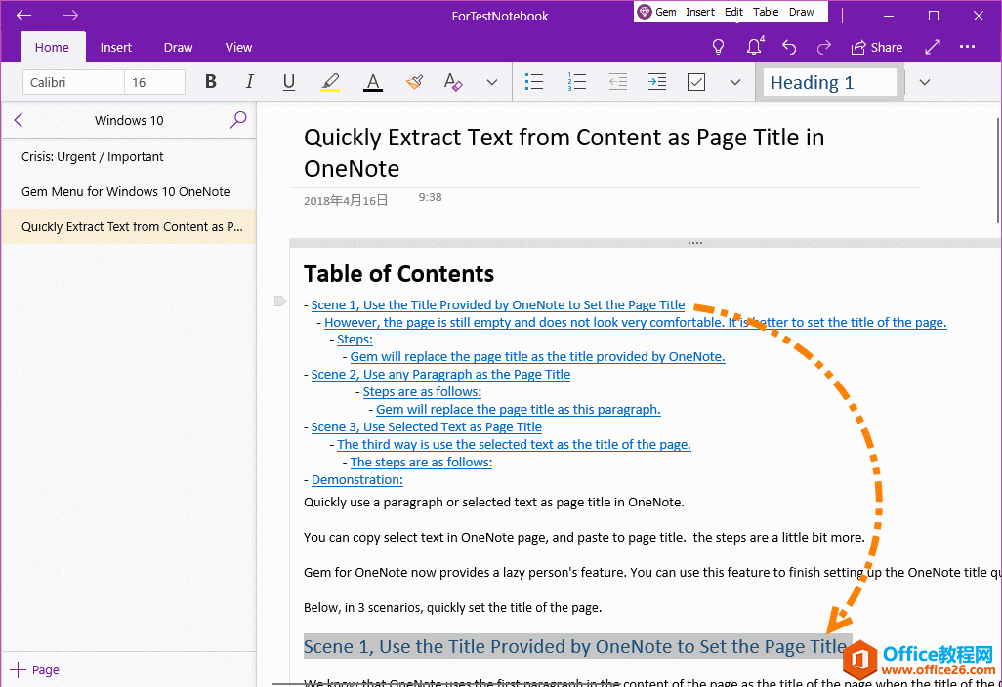
Task: Open the search with the magnifier icon
Action: pyautogui.click(x=238, y=119)
